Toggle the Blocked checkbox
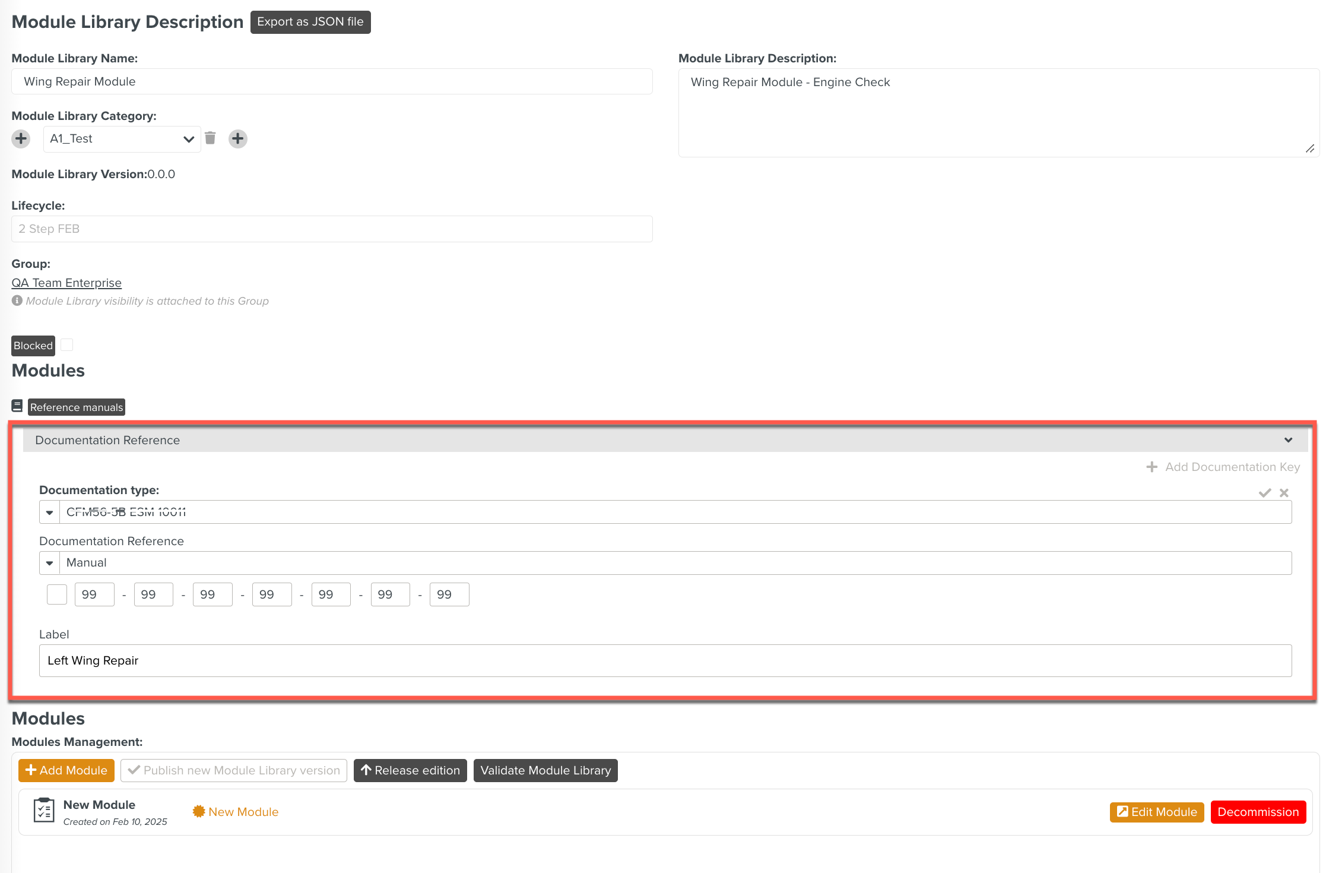 pyautogui.click(x=67, y=345)
